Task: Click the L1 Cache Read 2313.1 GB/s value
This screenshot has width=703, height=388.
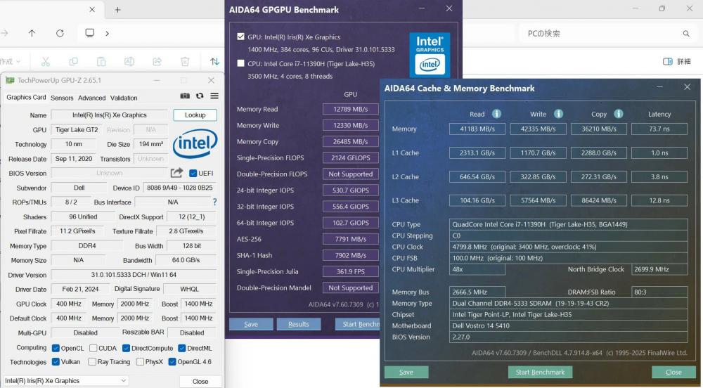Action: point(477,153)
